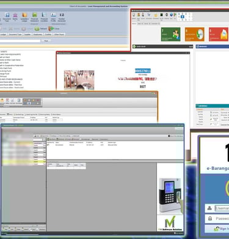Image resolution: width=229 pixels, height=239 pixels.
Task: Open Financial Condition icon in the ribbon
Action: 44,17
